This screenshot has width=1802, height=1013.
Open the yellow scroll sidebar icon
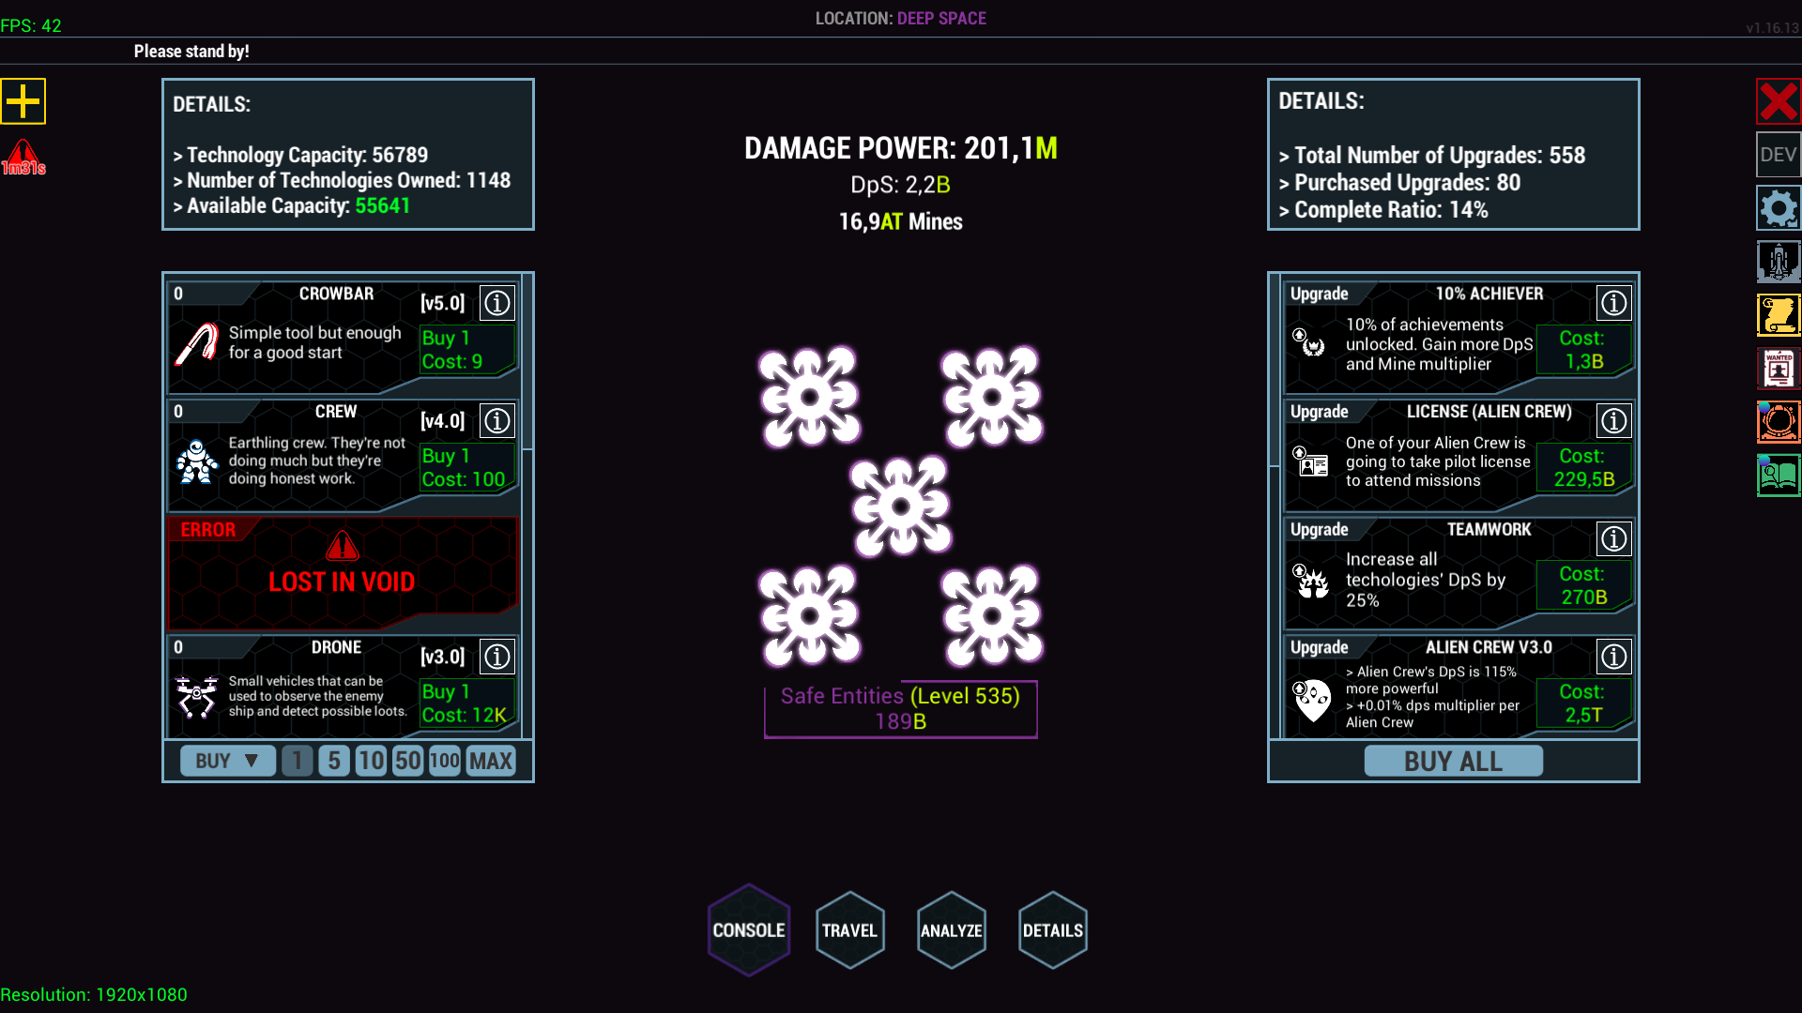pos(1779,315)
